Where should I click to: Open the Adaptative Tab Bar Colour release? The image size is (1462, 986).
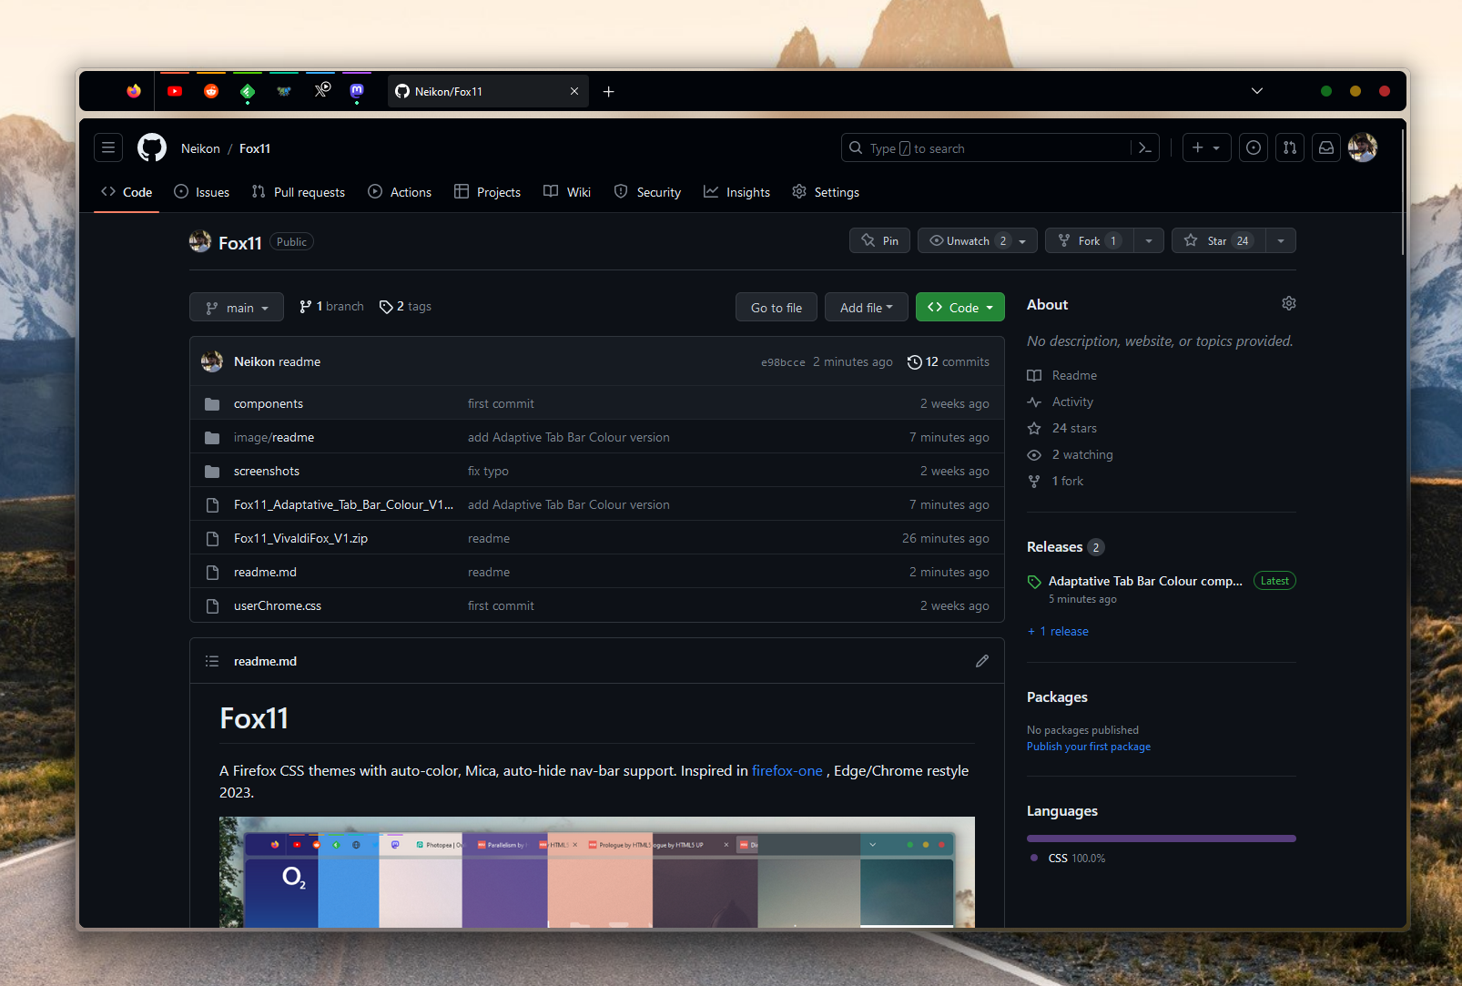point(1145,581)
